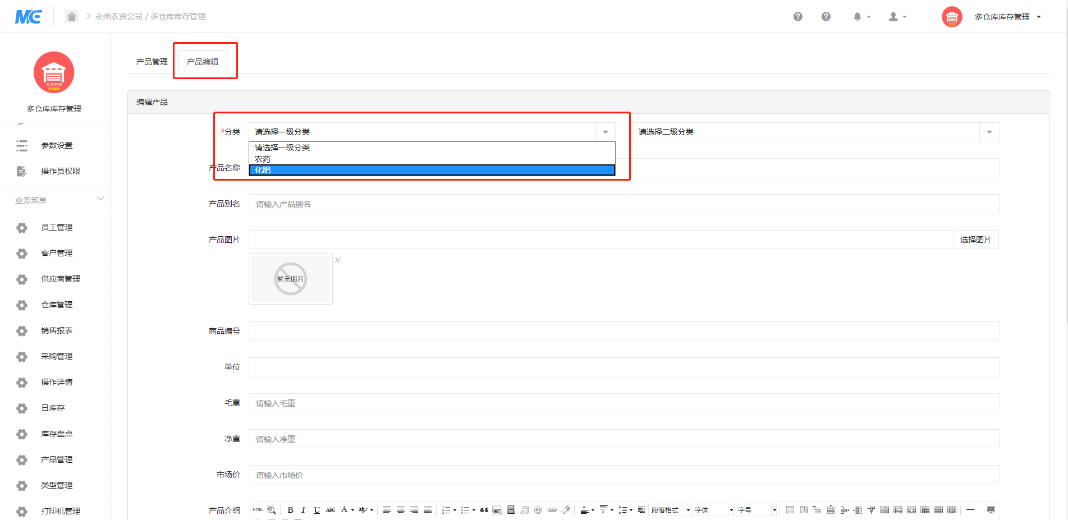Apply strikethrough formatting in the editor

pos(331,510)
